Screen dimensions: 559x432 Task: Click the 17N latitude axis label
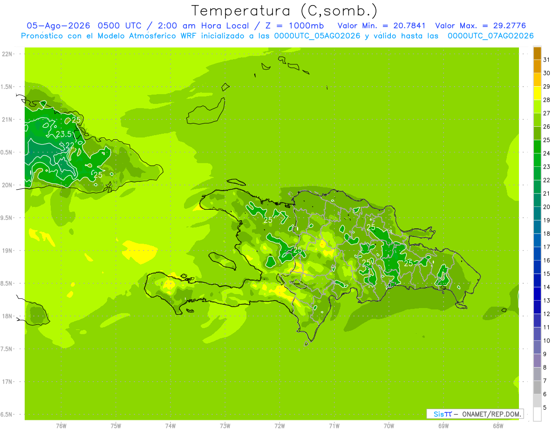(x=7, y=382)
